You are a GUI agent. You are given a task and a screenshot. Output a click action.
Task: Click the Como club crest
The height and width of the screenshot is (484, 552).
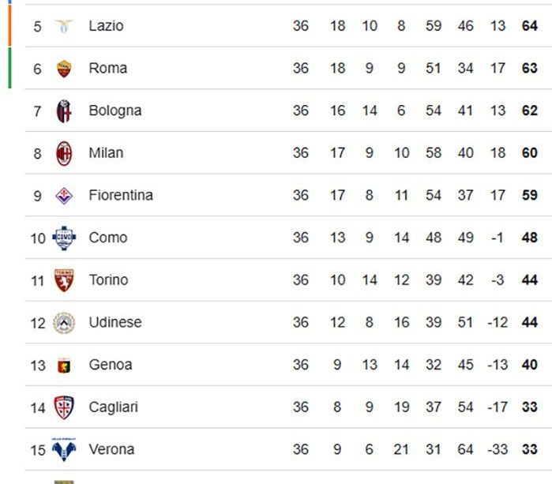coord(64,238)
